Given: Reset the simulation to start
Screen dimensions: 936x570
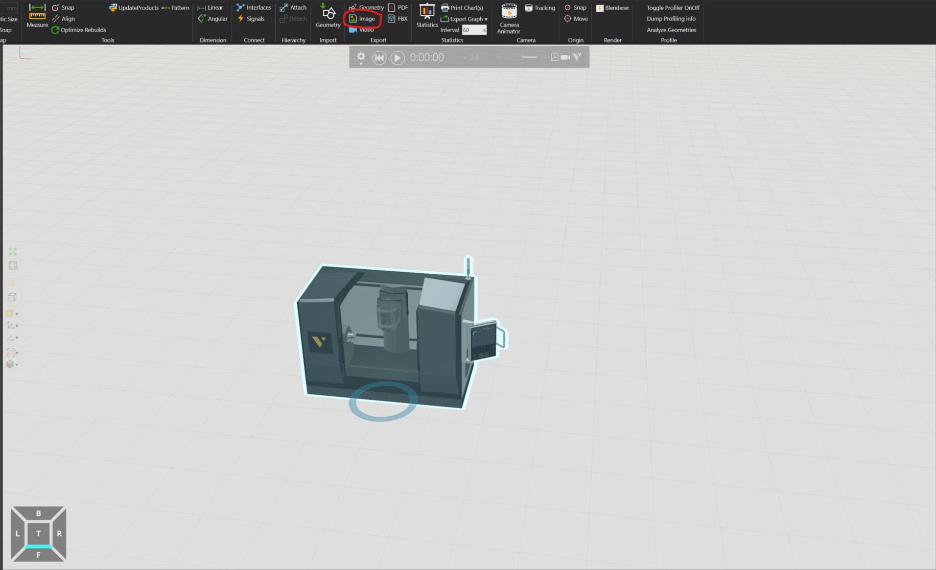Looking at the screenshot, I should pos(379,58).
